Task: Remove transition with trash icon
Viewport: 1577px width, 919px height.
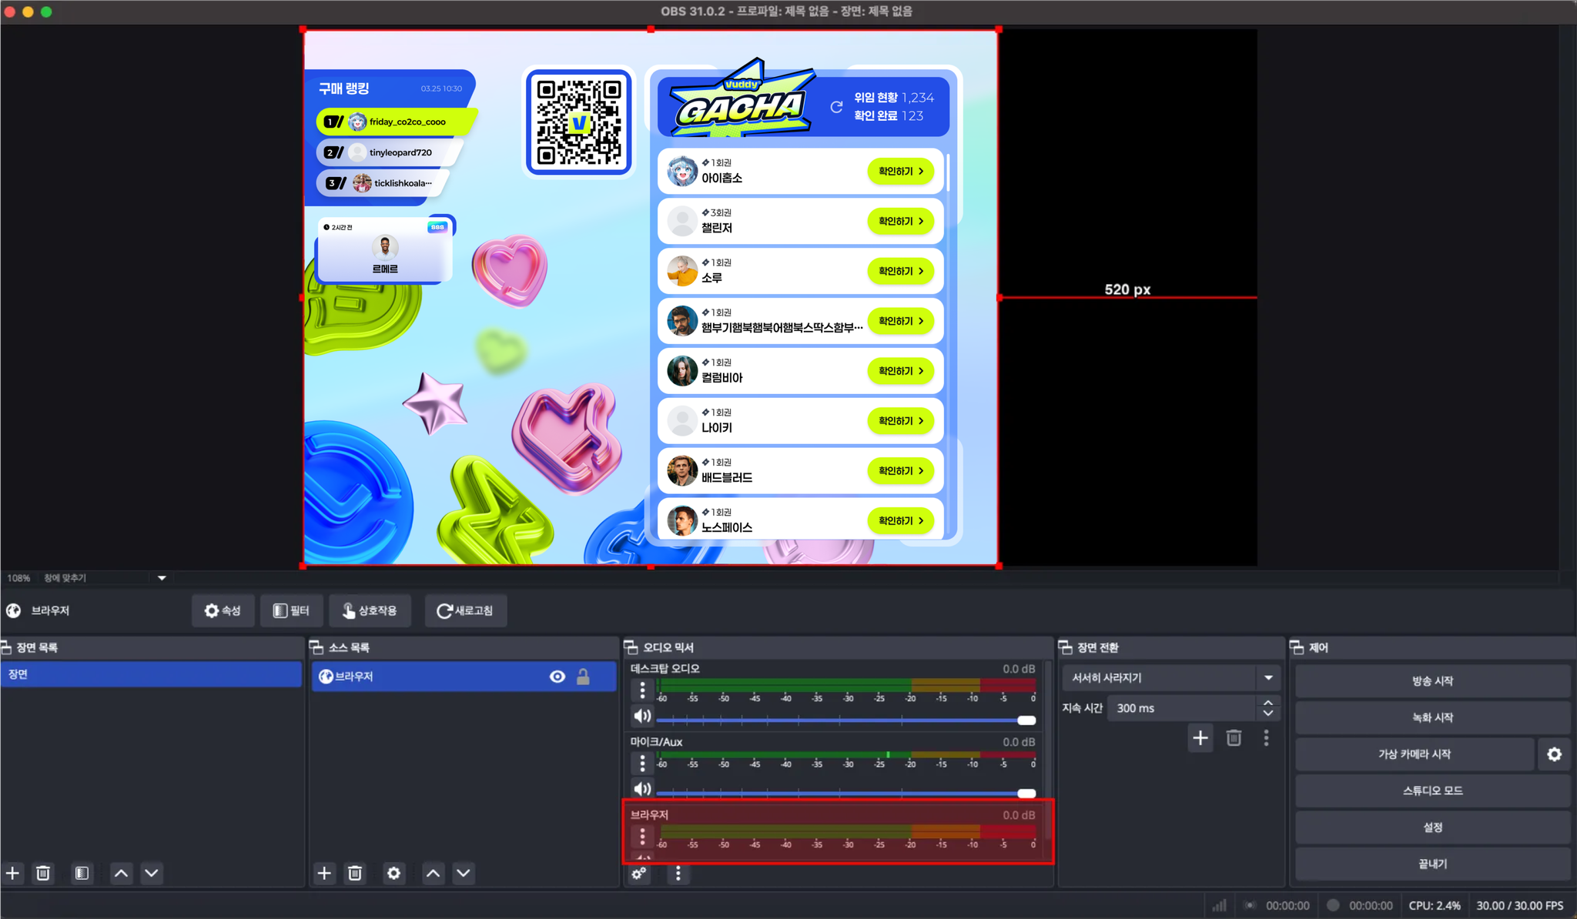Action: [x=1234, y=738]
